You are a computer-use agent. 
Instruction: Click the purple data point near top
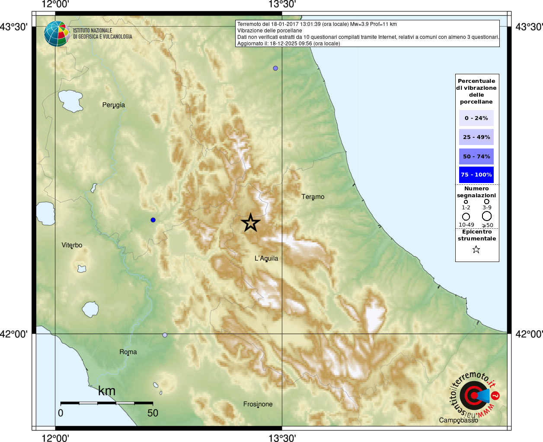click(x=275, y=68)
